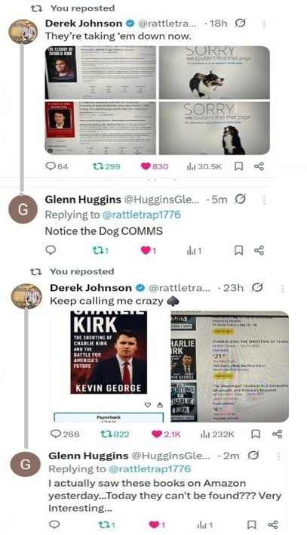Viewport: 307px width, 535px height.
Task: Share the post with 30.5K views
Action: coord(259,166)
